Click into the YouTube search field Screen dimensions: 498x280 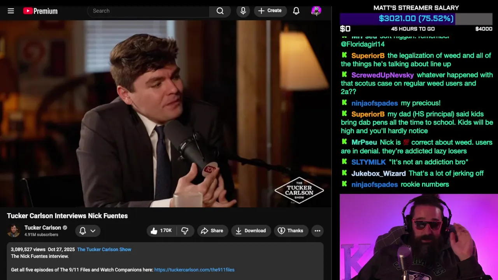coord(149,11)
